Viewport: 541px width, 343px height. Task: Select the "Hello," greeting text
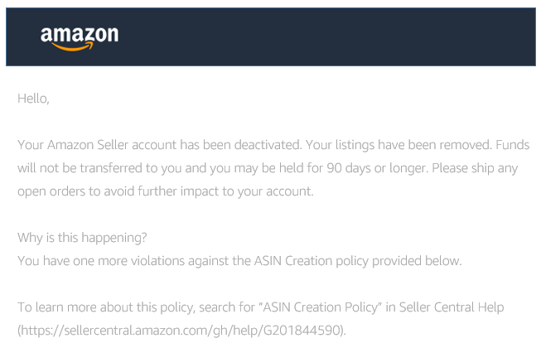click(x=33, y=99)
